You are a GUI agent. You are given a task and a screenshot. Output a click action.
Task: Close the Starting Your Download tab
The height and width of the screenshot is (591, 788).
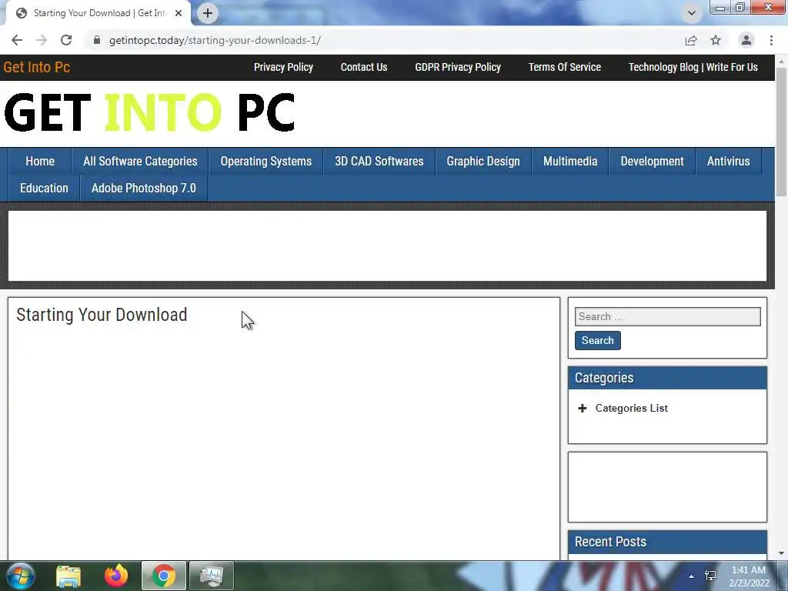pos(179,13)
